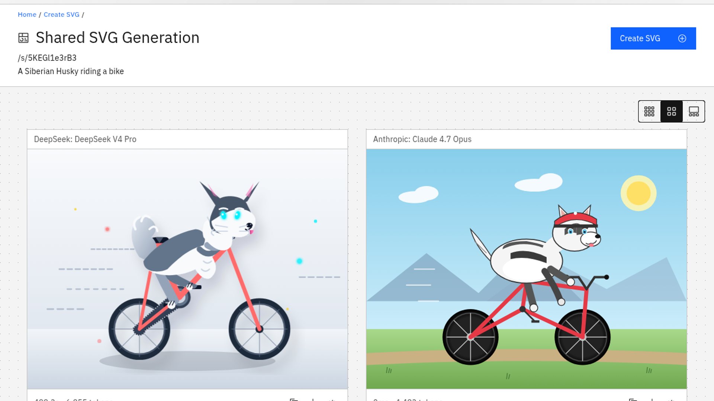Switch to the three-column grid view
Viewport: 714px width, 401px height.
click(649, 111)
